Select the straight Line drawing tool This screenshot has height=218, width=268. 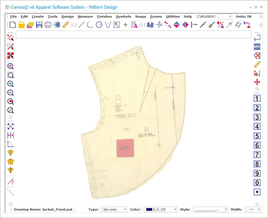pyautogui.click(x=81, y=25)
